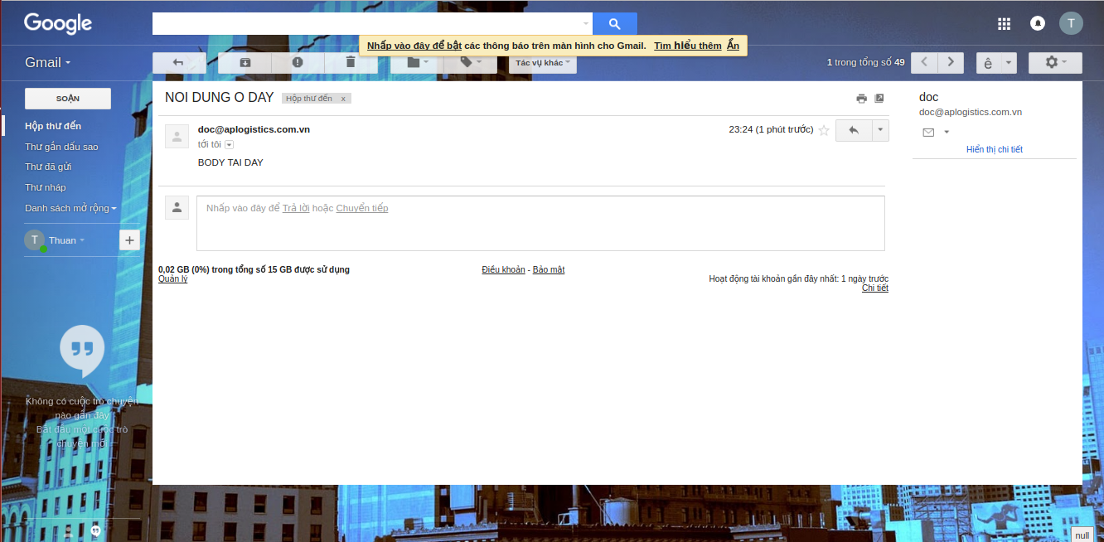This screenshot has width=1104, height=542.
Task: Archive the open email
Action: (x=244, y=62)
